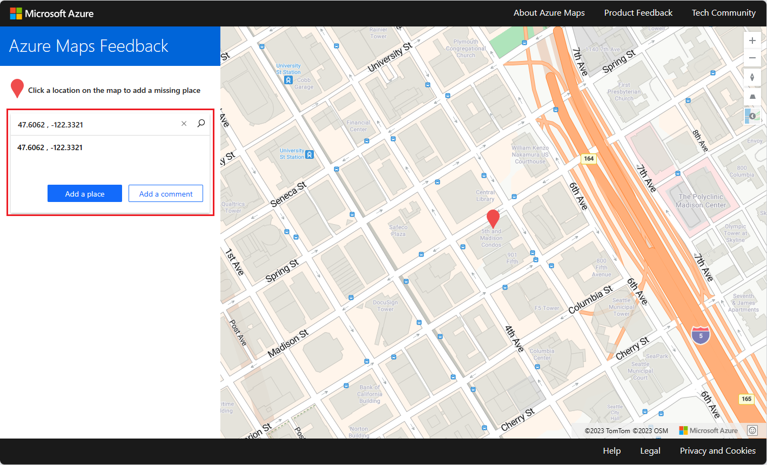The image size is (767, 465).
Task: Click the SeaPark label
Action: pyautogui.click(x=657, y=356)
